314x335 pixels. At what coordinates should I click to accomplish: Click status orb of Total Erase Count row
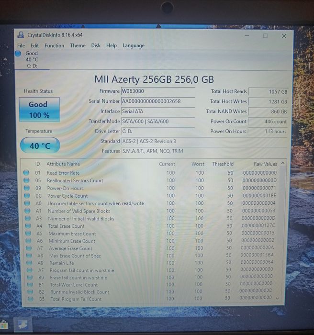tap(28, 226)
